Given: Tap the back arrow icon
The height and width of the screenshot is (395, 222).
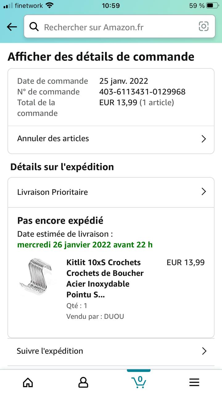Looking at the screenshot, I should 12,27.
